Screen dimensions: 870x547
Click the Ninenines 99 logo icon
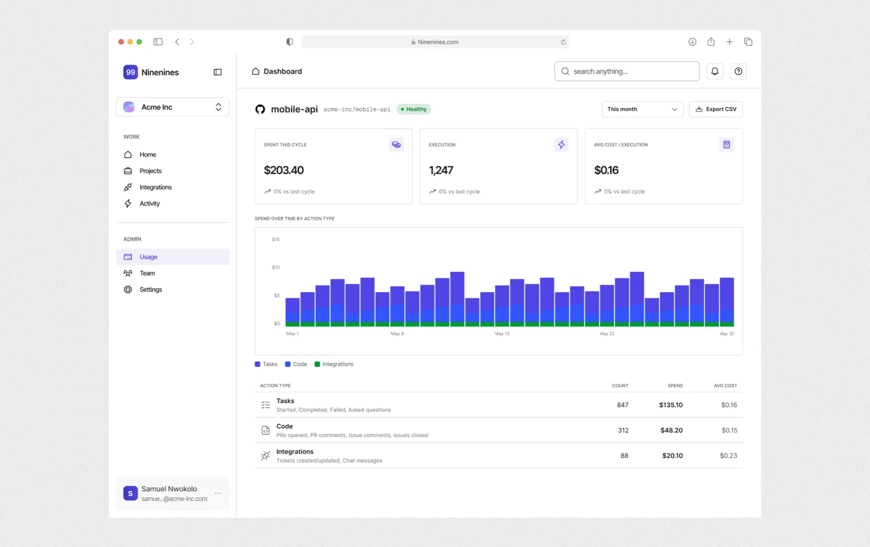pyautogui.click(x=130, y=72)
